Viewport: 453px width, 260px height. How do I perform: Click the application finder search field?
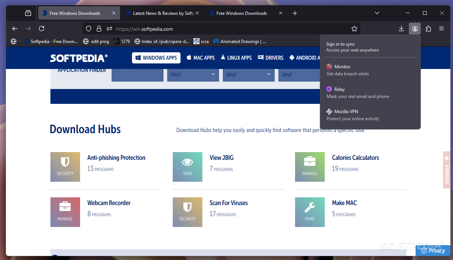[138, 75]
